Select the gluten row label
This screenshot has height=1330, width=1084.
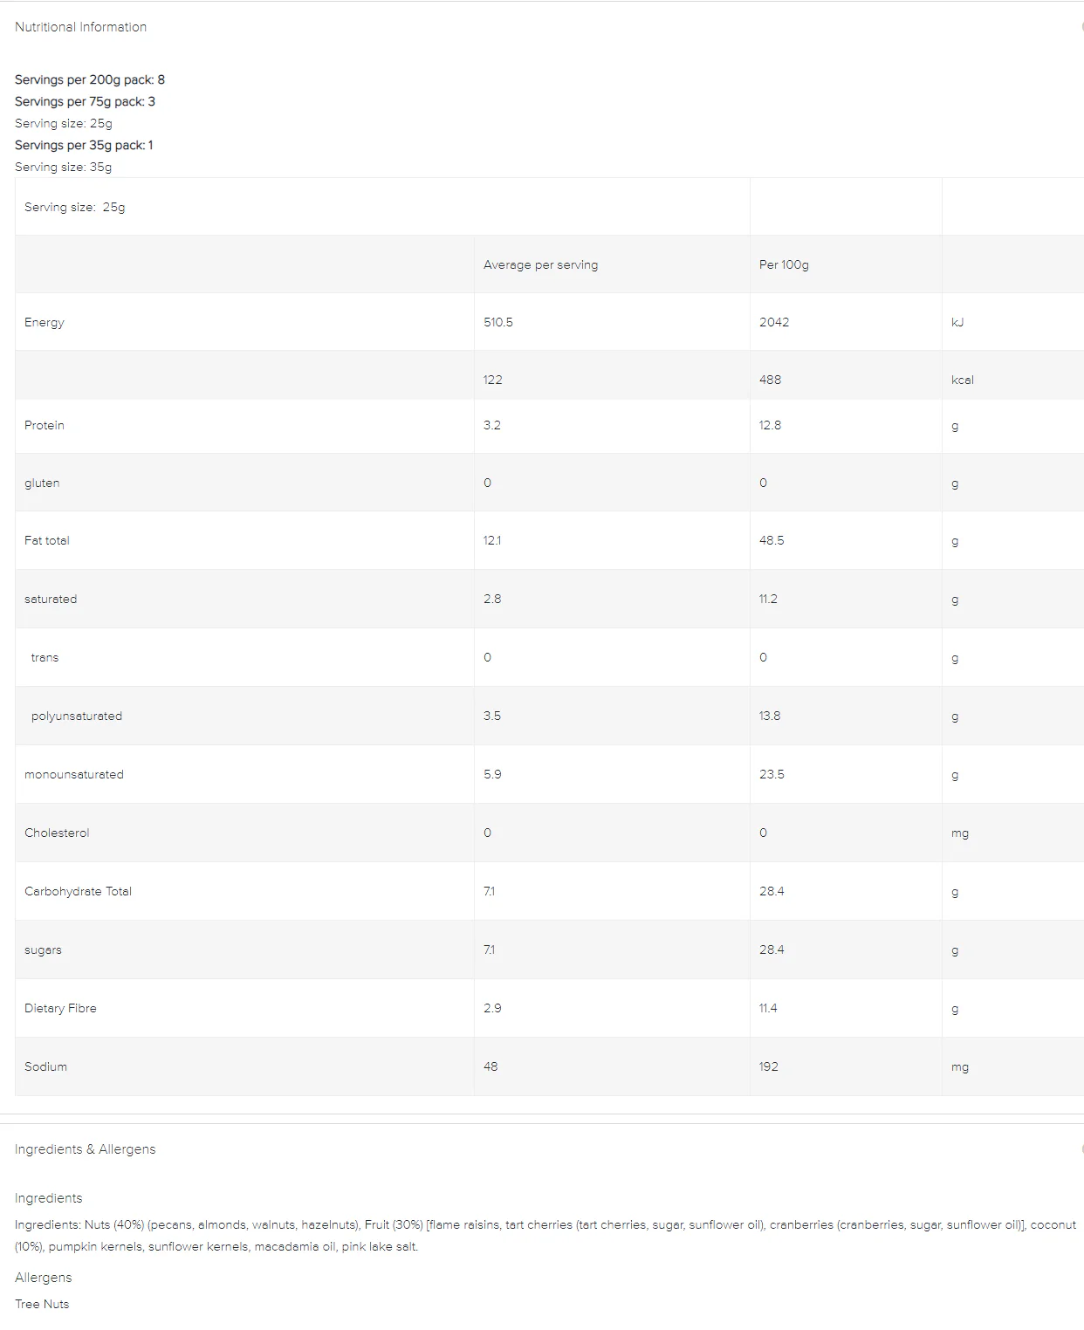pos(42,483)
